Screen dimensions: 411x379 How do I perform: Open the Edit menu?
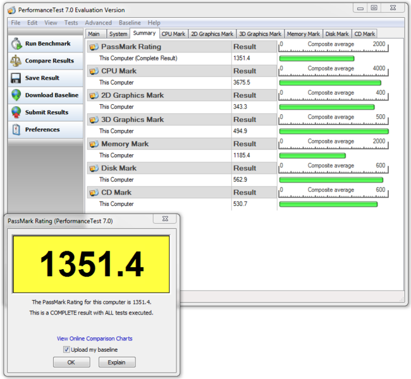pos(32,23)
